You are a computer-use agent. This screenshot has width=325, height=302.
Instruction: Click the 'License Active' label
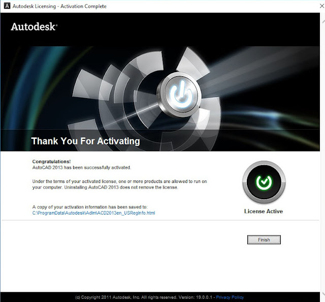[x=264, y=212]
